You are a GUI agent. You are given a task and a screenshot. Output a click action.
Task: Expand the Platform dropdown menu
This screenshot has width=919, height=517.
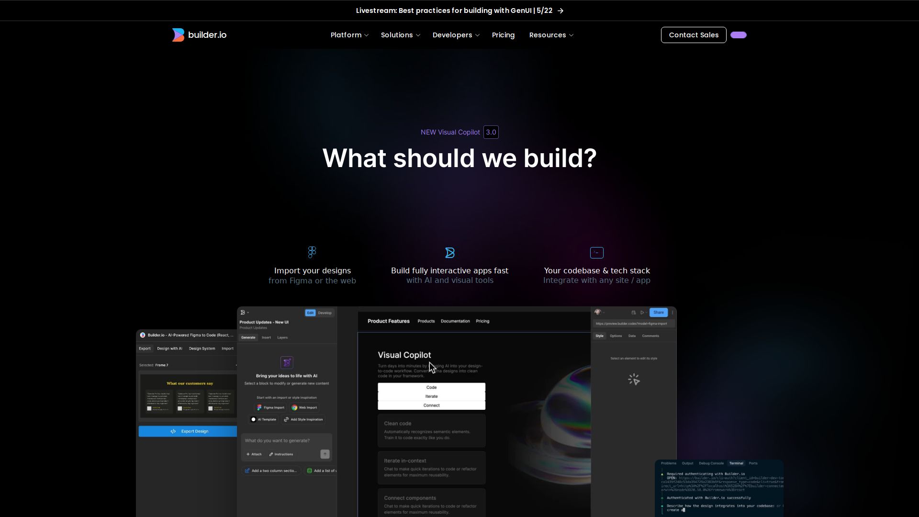349,35
